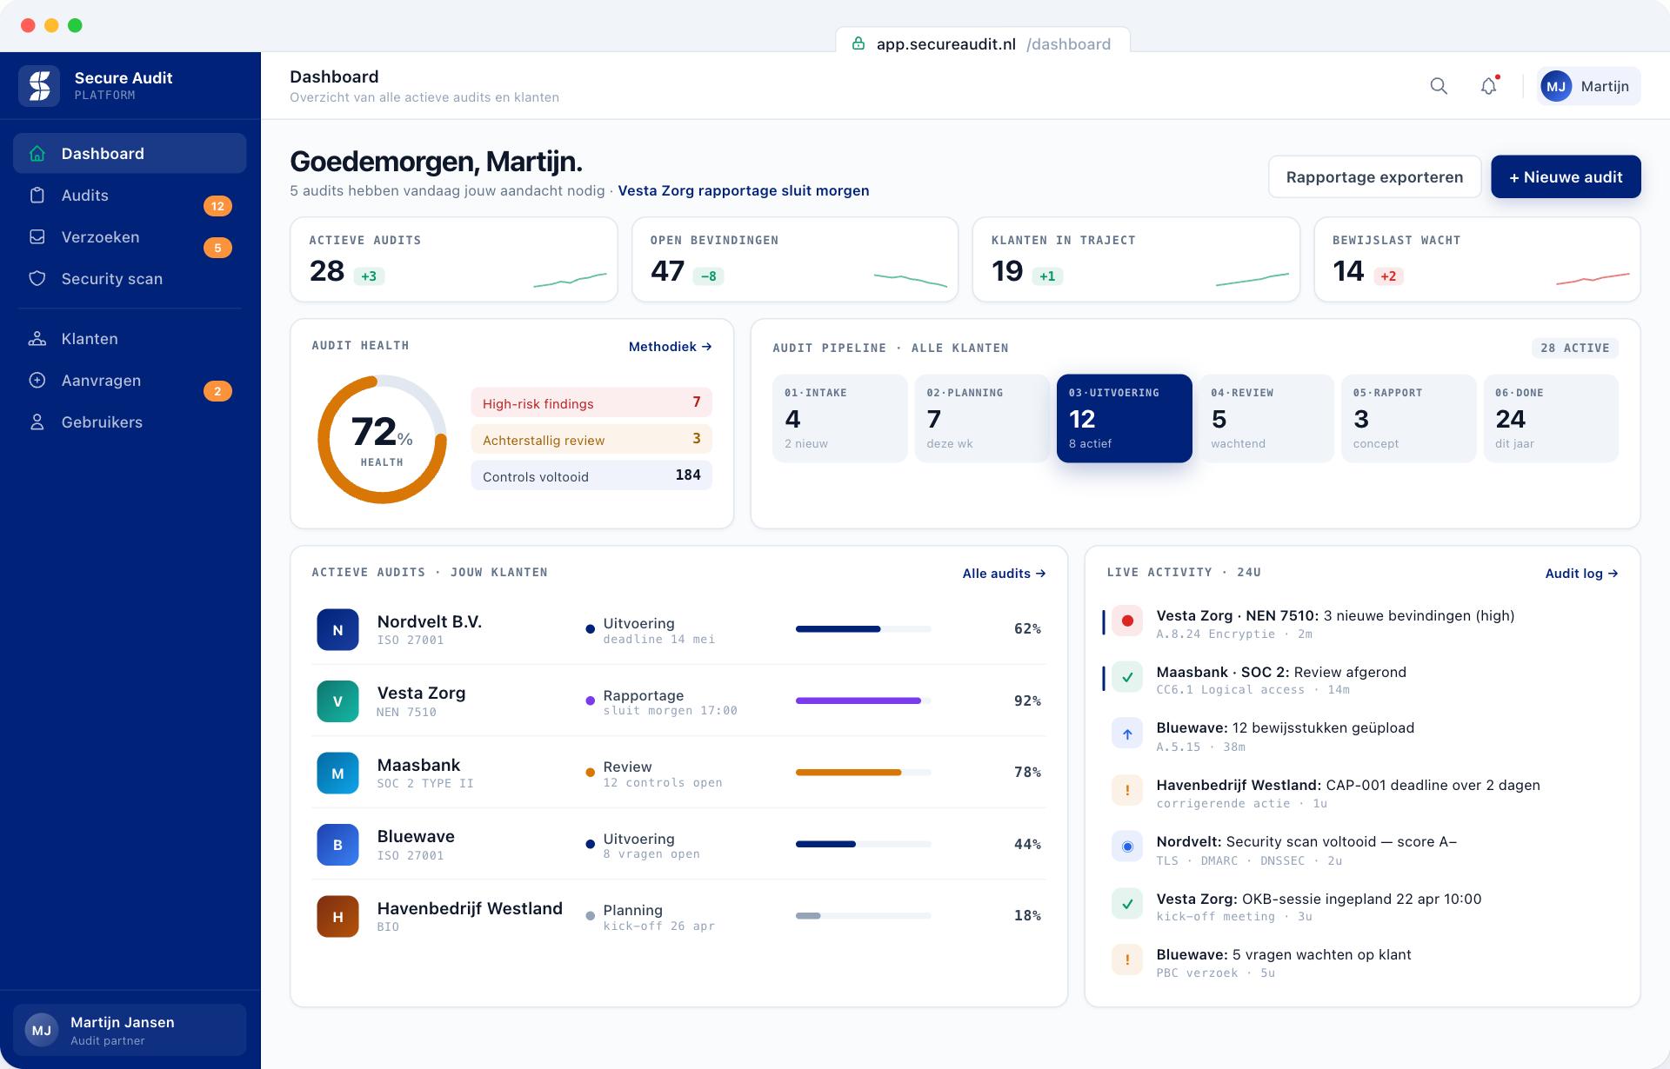This screenshot has width=1670, height=1069.
Task: Click the Aanvragen plus-circle icon
Action: coord(37,381)
